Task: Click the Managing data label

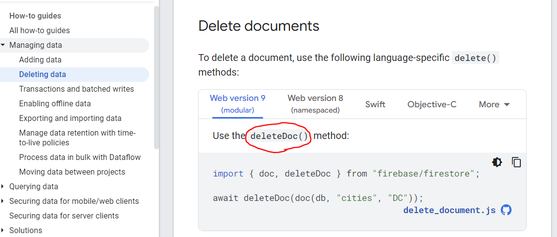Action: coord(36,45)
